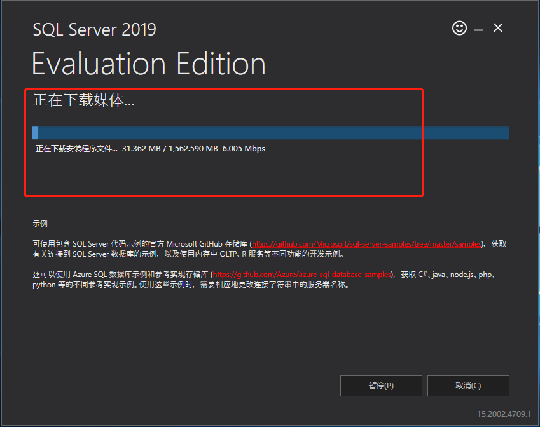Open the azure-sql-database-samples GitHub link

coord(302,274)
